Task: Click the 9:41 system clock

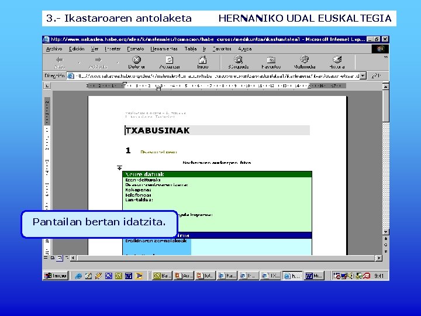Action: point(379,276)
